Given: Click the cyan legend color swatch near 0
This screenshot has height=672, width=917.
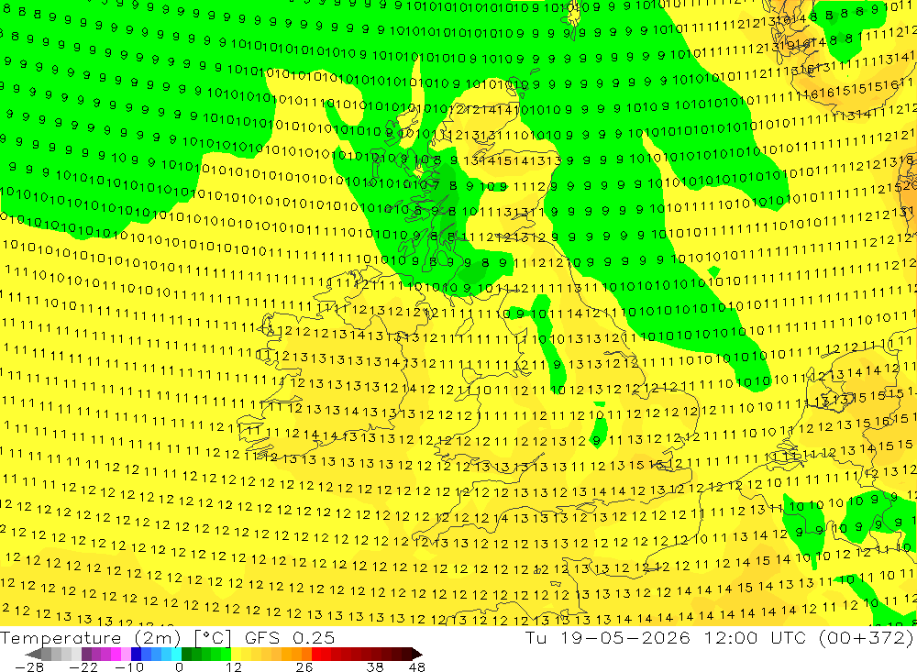Looking at the screenshot, I should point(177,654).
